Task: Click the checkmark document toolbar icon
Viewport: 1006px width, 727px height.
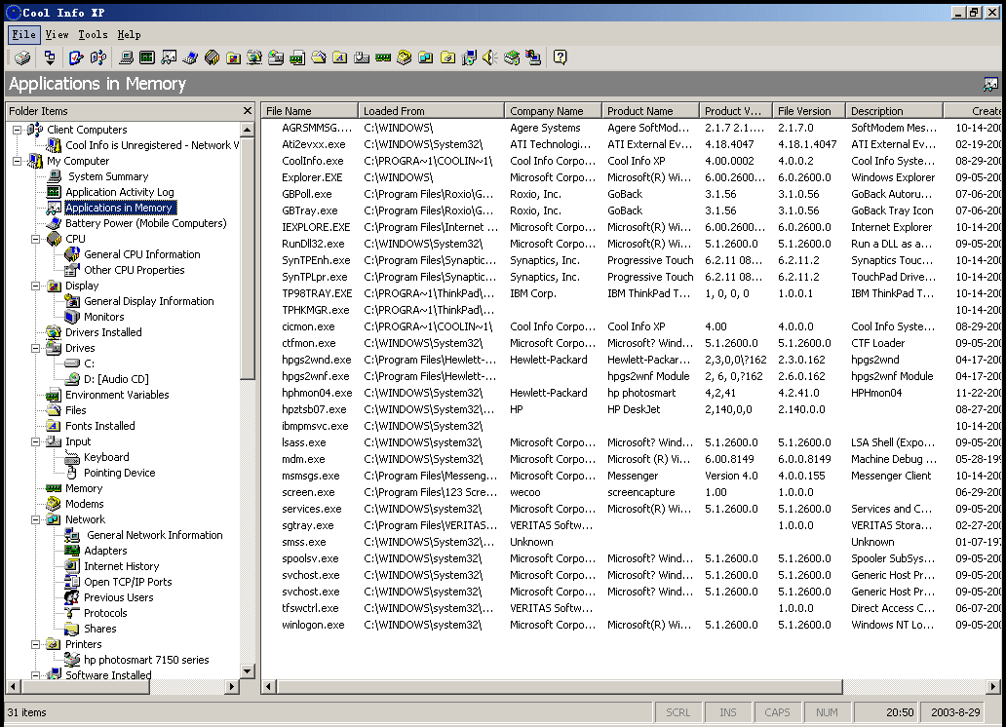Action: pos(76,57)
